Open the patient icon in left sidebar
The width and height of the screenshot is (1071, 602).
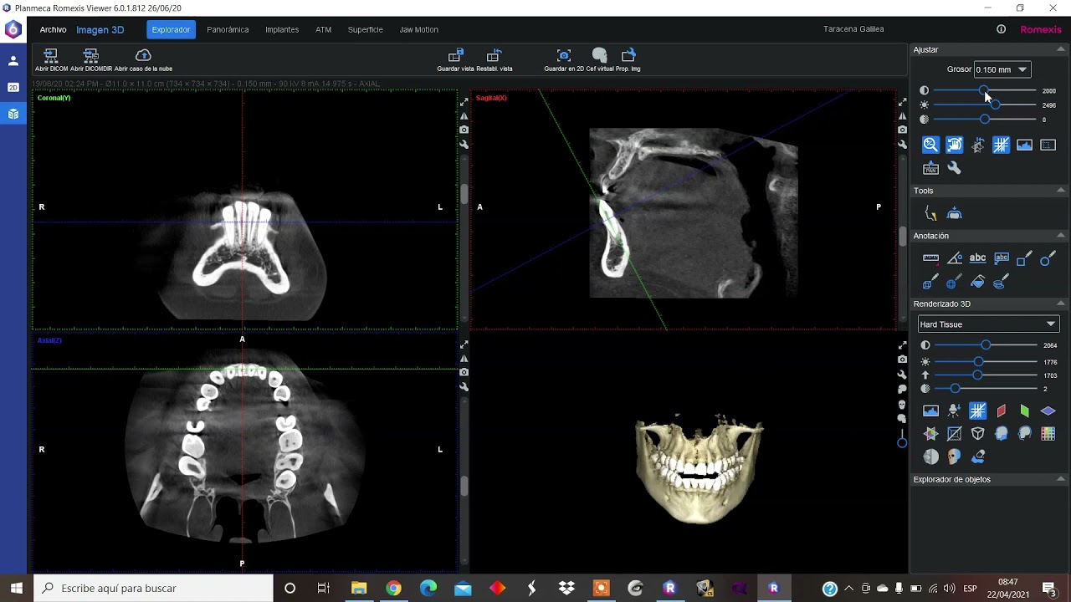pos(13,60)
